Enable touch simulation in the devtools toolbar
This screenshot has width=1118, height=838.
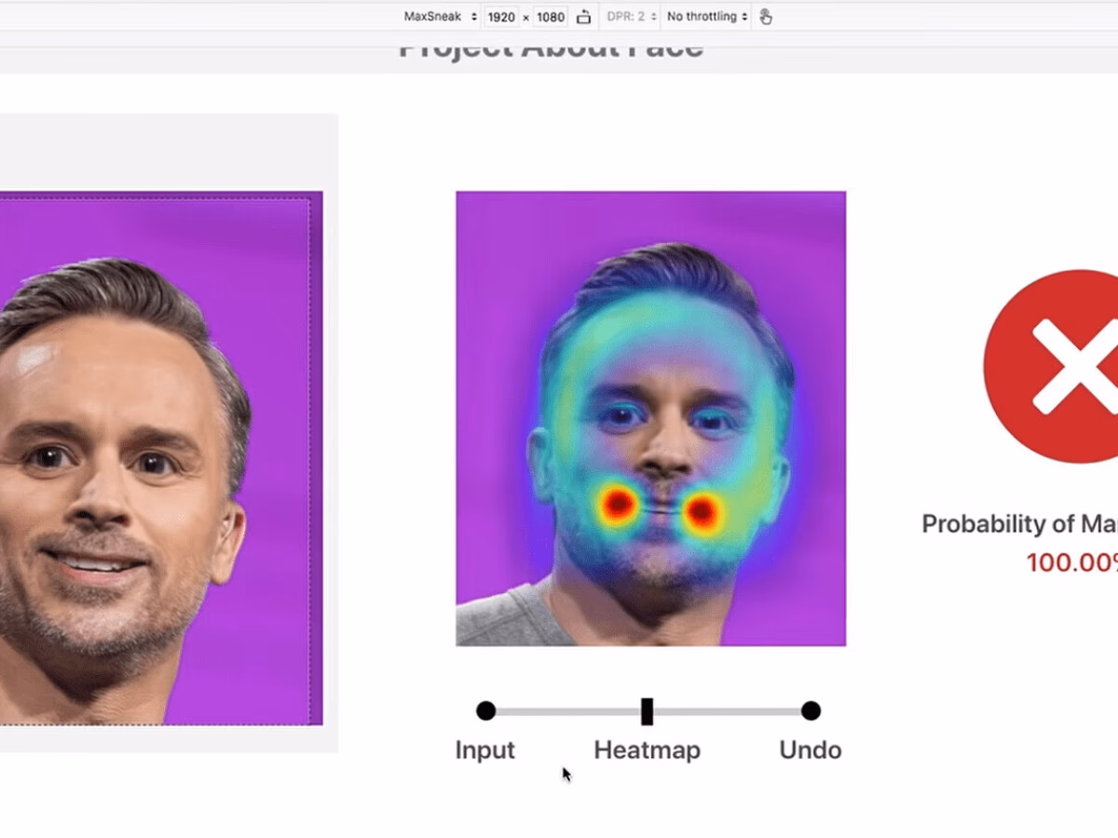766,16
